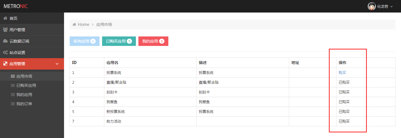
Task: Click 已购买 in the 刮刮卡 row
Action: tap(344, 92)
